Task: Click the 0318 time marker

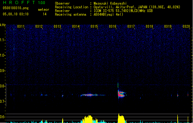Action: (x=149, y=26)
